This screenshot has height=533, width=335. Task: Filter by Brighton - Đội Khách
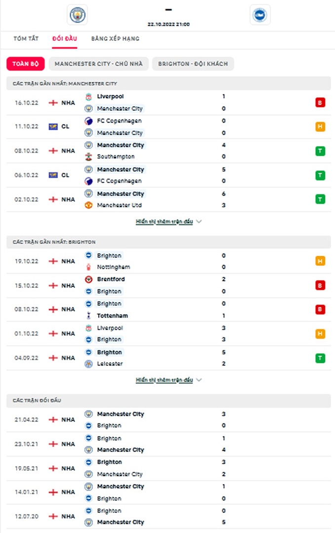tap(193, 64)
